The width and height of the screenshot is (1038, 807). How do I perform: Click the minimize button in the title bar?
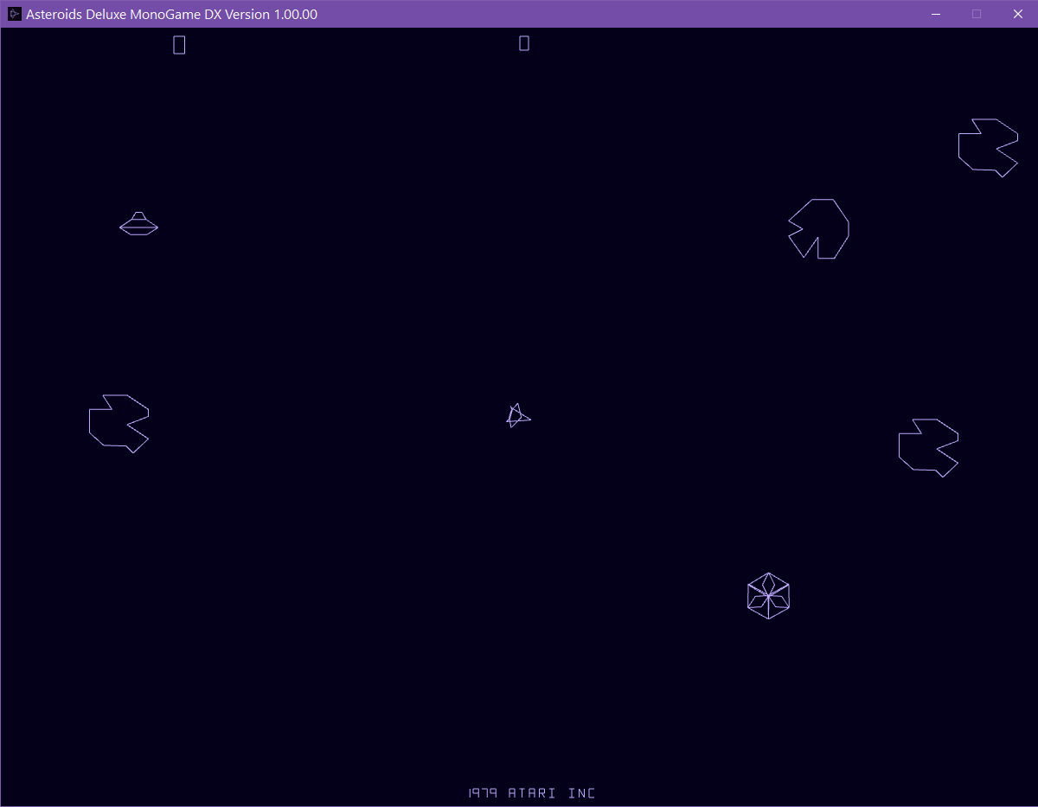click(935, 14)
